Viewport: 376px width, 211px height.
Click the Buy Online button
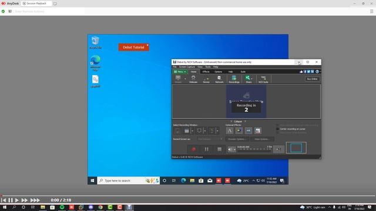[x=312, y=79]
